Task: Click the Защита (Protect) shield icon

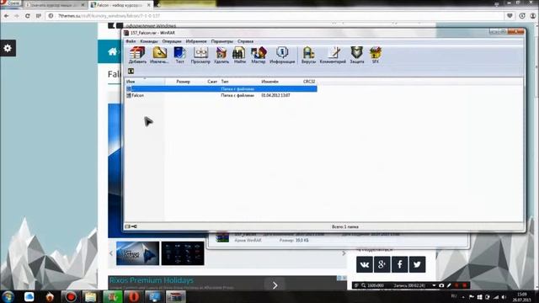Action: click(357, 55)
